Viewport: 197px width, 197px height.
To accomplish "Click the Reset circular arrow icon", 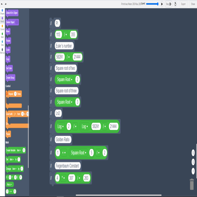I will [175, 4].
